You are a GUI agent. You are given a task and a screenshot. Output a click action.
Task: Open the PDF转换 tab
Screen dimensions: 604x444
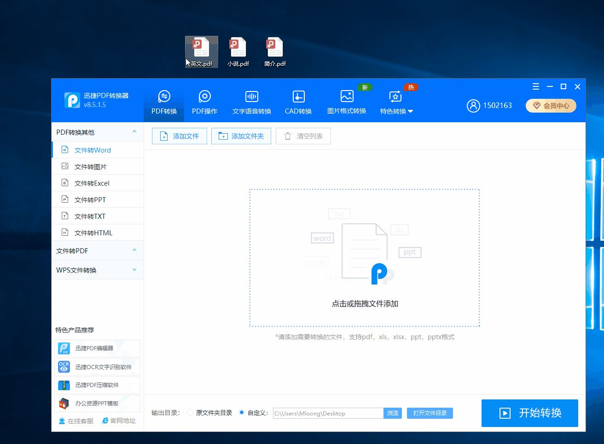[x=164, y=102]
